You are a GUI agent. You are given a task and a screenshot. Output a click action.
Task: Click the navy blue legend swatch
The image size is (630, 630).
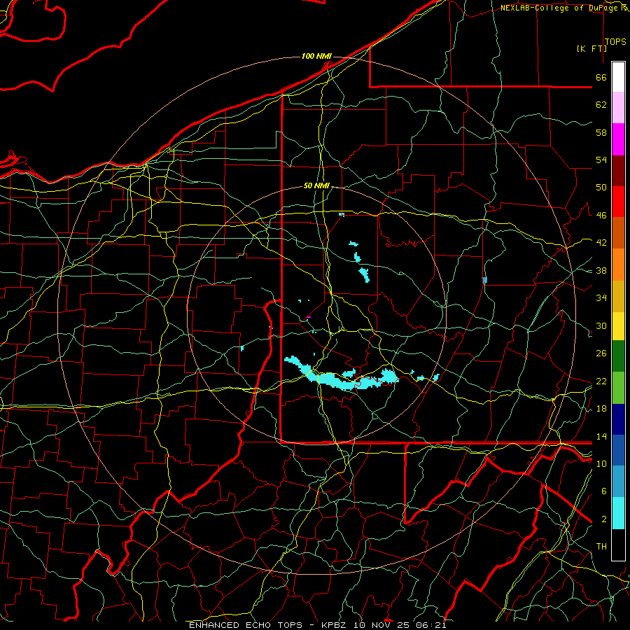[x=618, y=419]
